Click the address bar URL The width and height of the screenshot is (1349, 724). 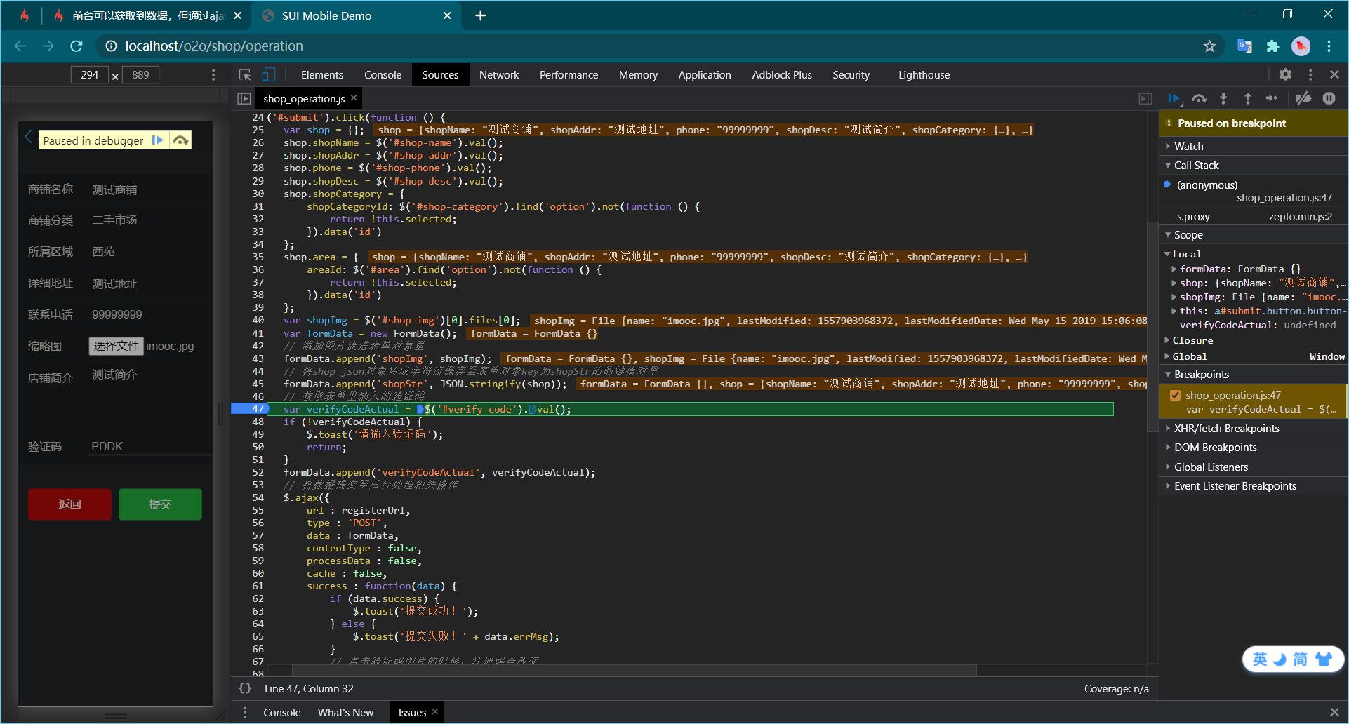[214, 46]
